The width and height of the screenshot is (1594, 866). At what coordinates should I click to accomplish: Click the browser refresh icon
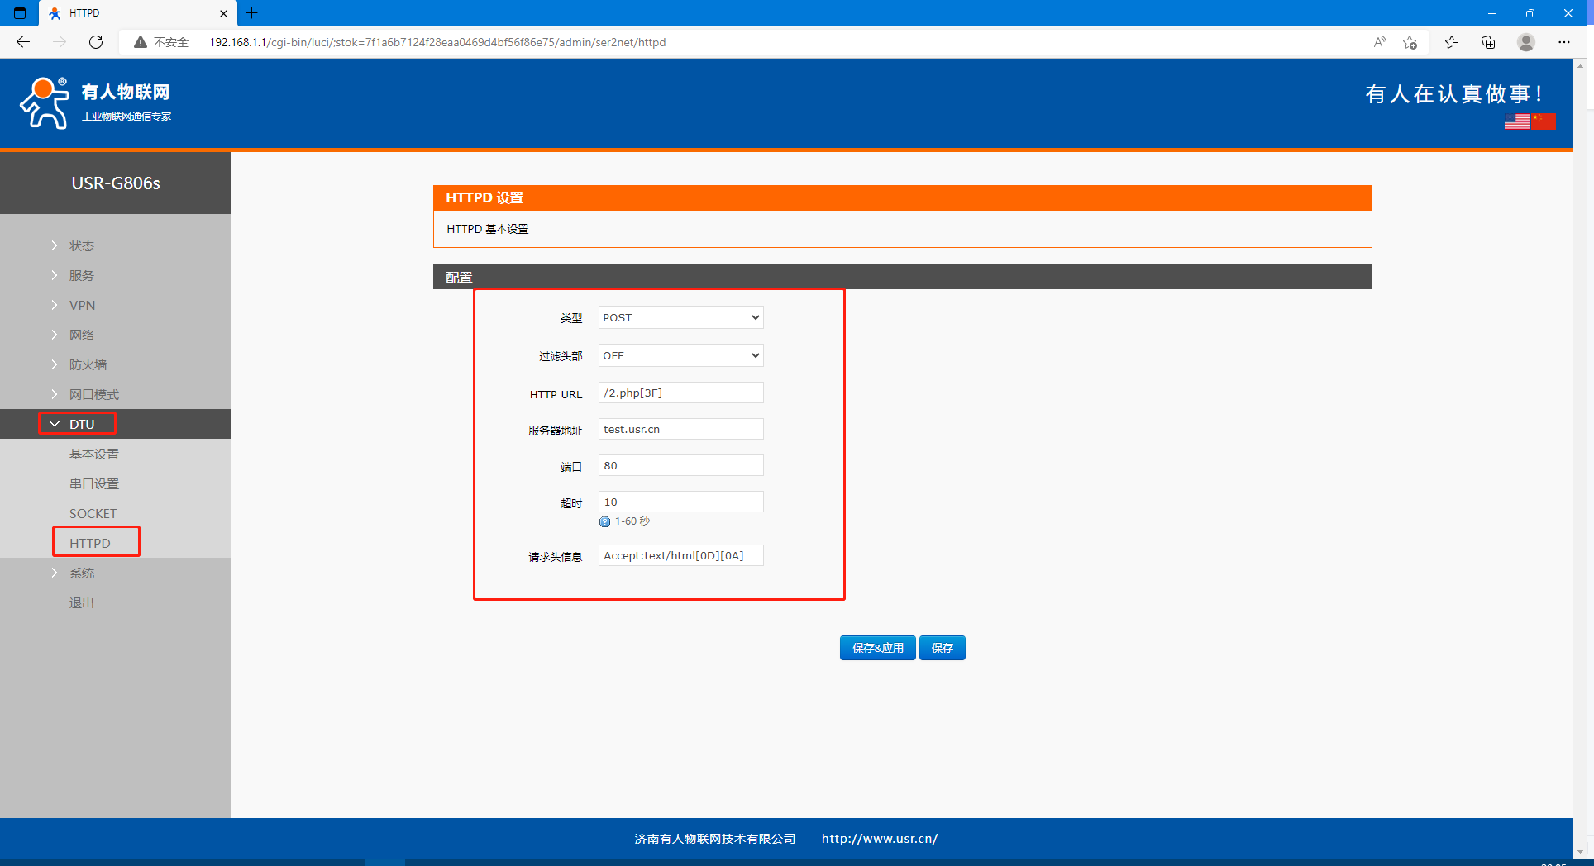pos(96,42)
